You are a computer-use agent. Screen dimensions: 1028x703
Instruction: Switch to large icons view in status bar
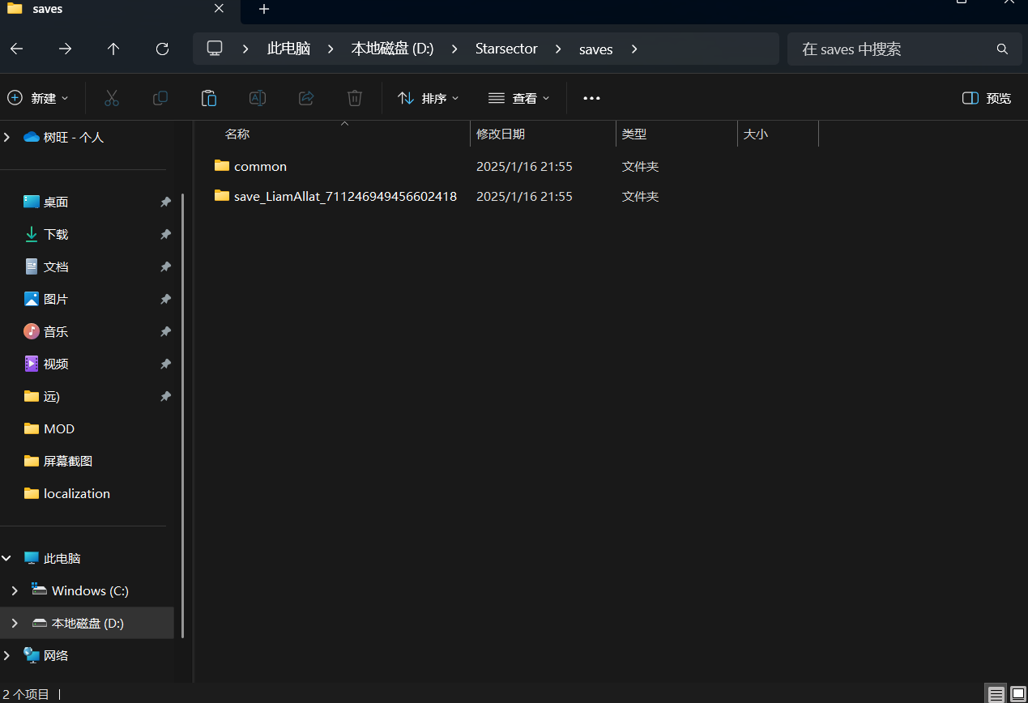(1017, 694)
